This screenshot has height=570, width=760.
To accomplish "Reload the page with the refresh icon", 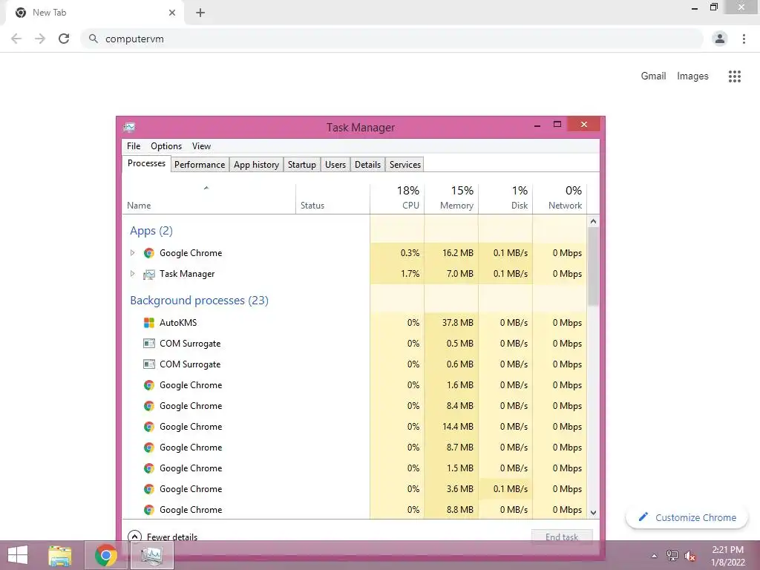I will [64, 39].
